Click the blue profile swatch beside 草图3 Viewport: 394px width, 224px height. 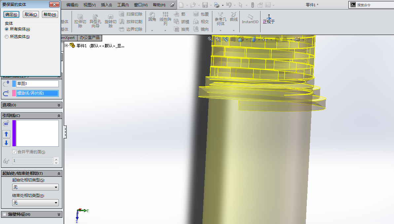(14, 84)
